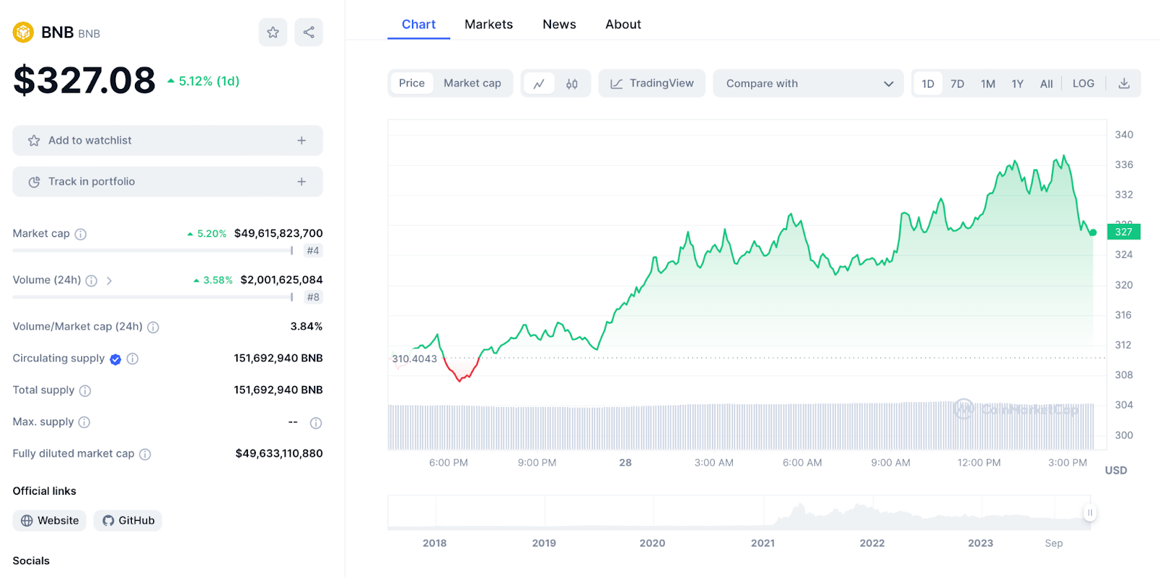
Task: Click the 2021 label on range navigator
Action: pyautogui.click(x=763, y=543)
